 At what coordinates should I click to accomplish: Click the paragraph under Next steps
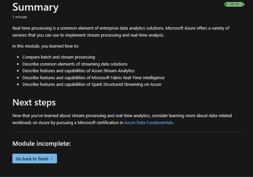pyautogui.click(x=122, y=119)
